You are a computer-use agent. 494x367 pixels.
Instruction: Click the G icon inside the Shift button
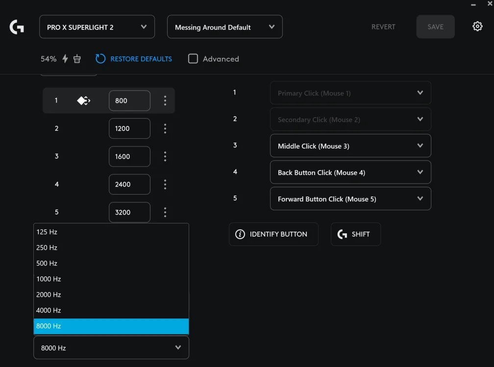click(x=342, y=234)
